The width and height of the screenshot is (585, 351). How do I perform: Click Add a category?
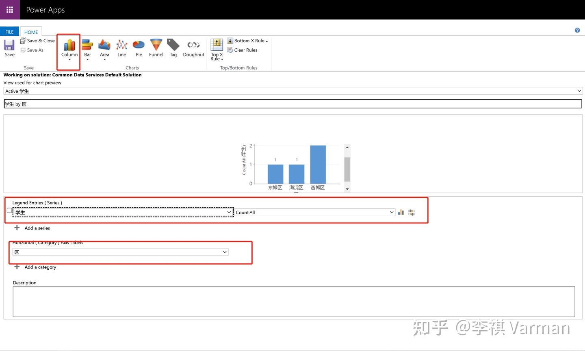tap(35, 267)
